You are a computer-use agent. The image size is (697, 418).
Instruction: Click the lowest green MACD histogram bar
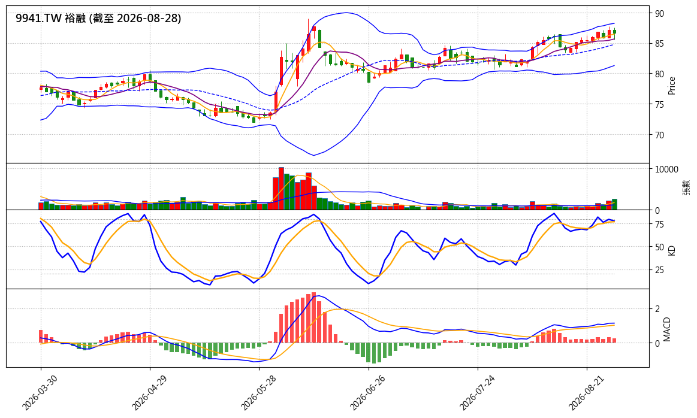[374, 353]
